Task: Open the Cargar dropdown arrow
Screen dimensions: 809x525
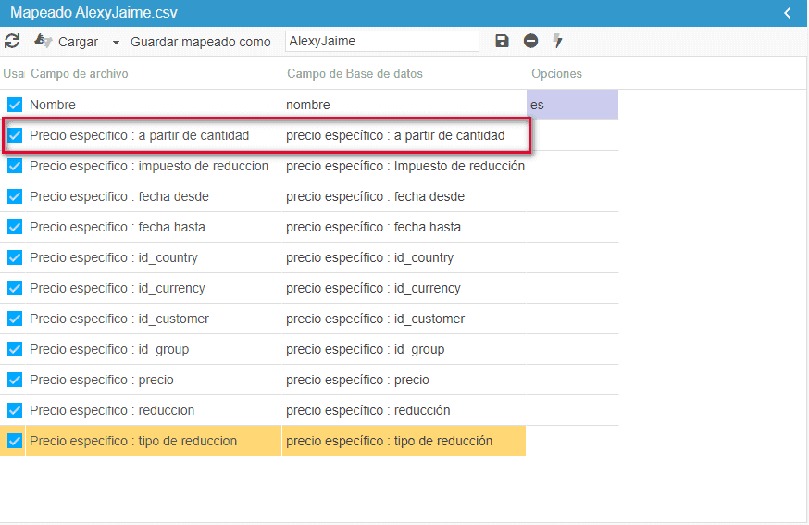Action: click(x=116, y=43)
